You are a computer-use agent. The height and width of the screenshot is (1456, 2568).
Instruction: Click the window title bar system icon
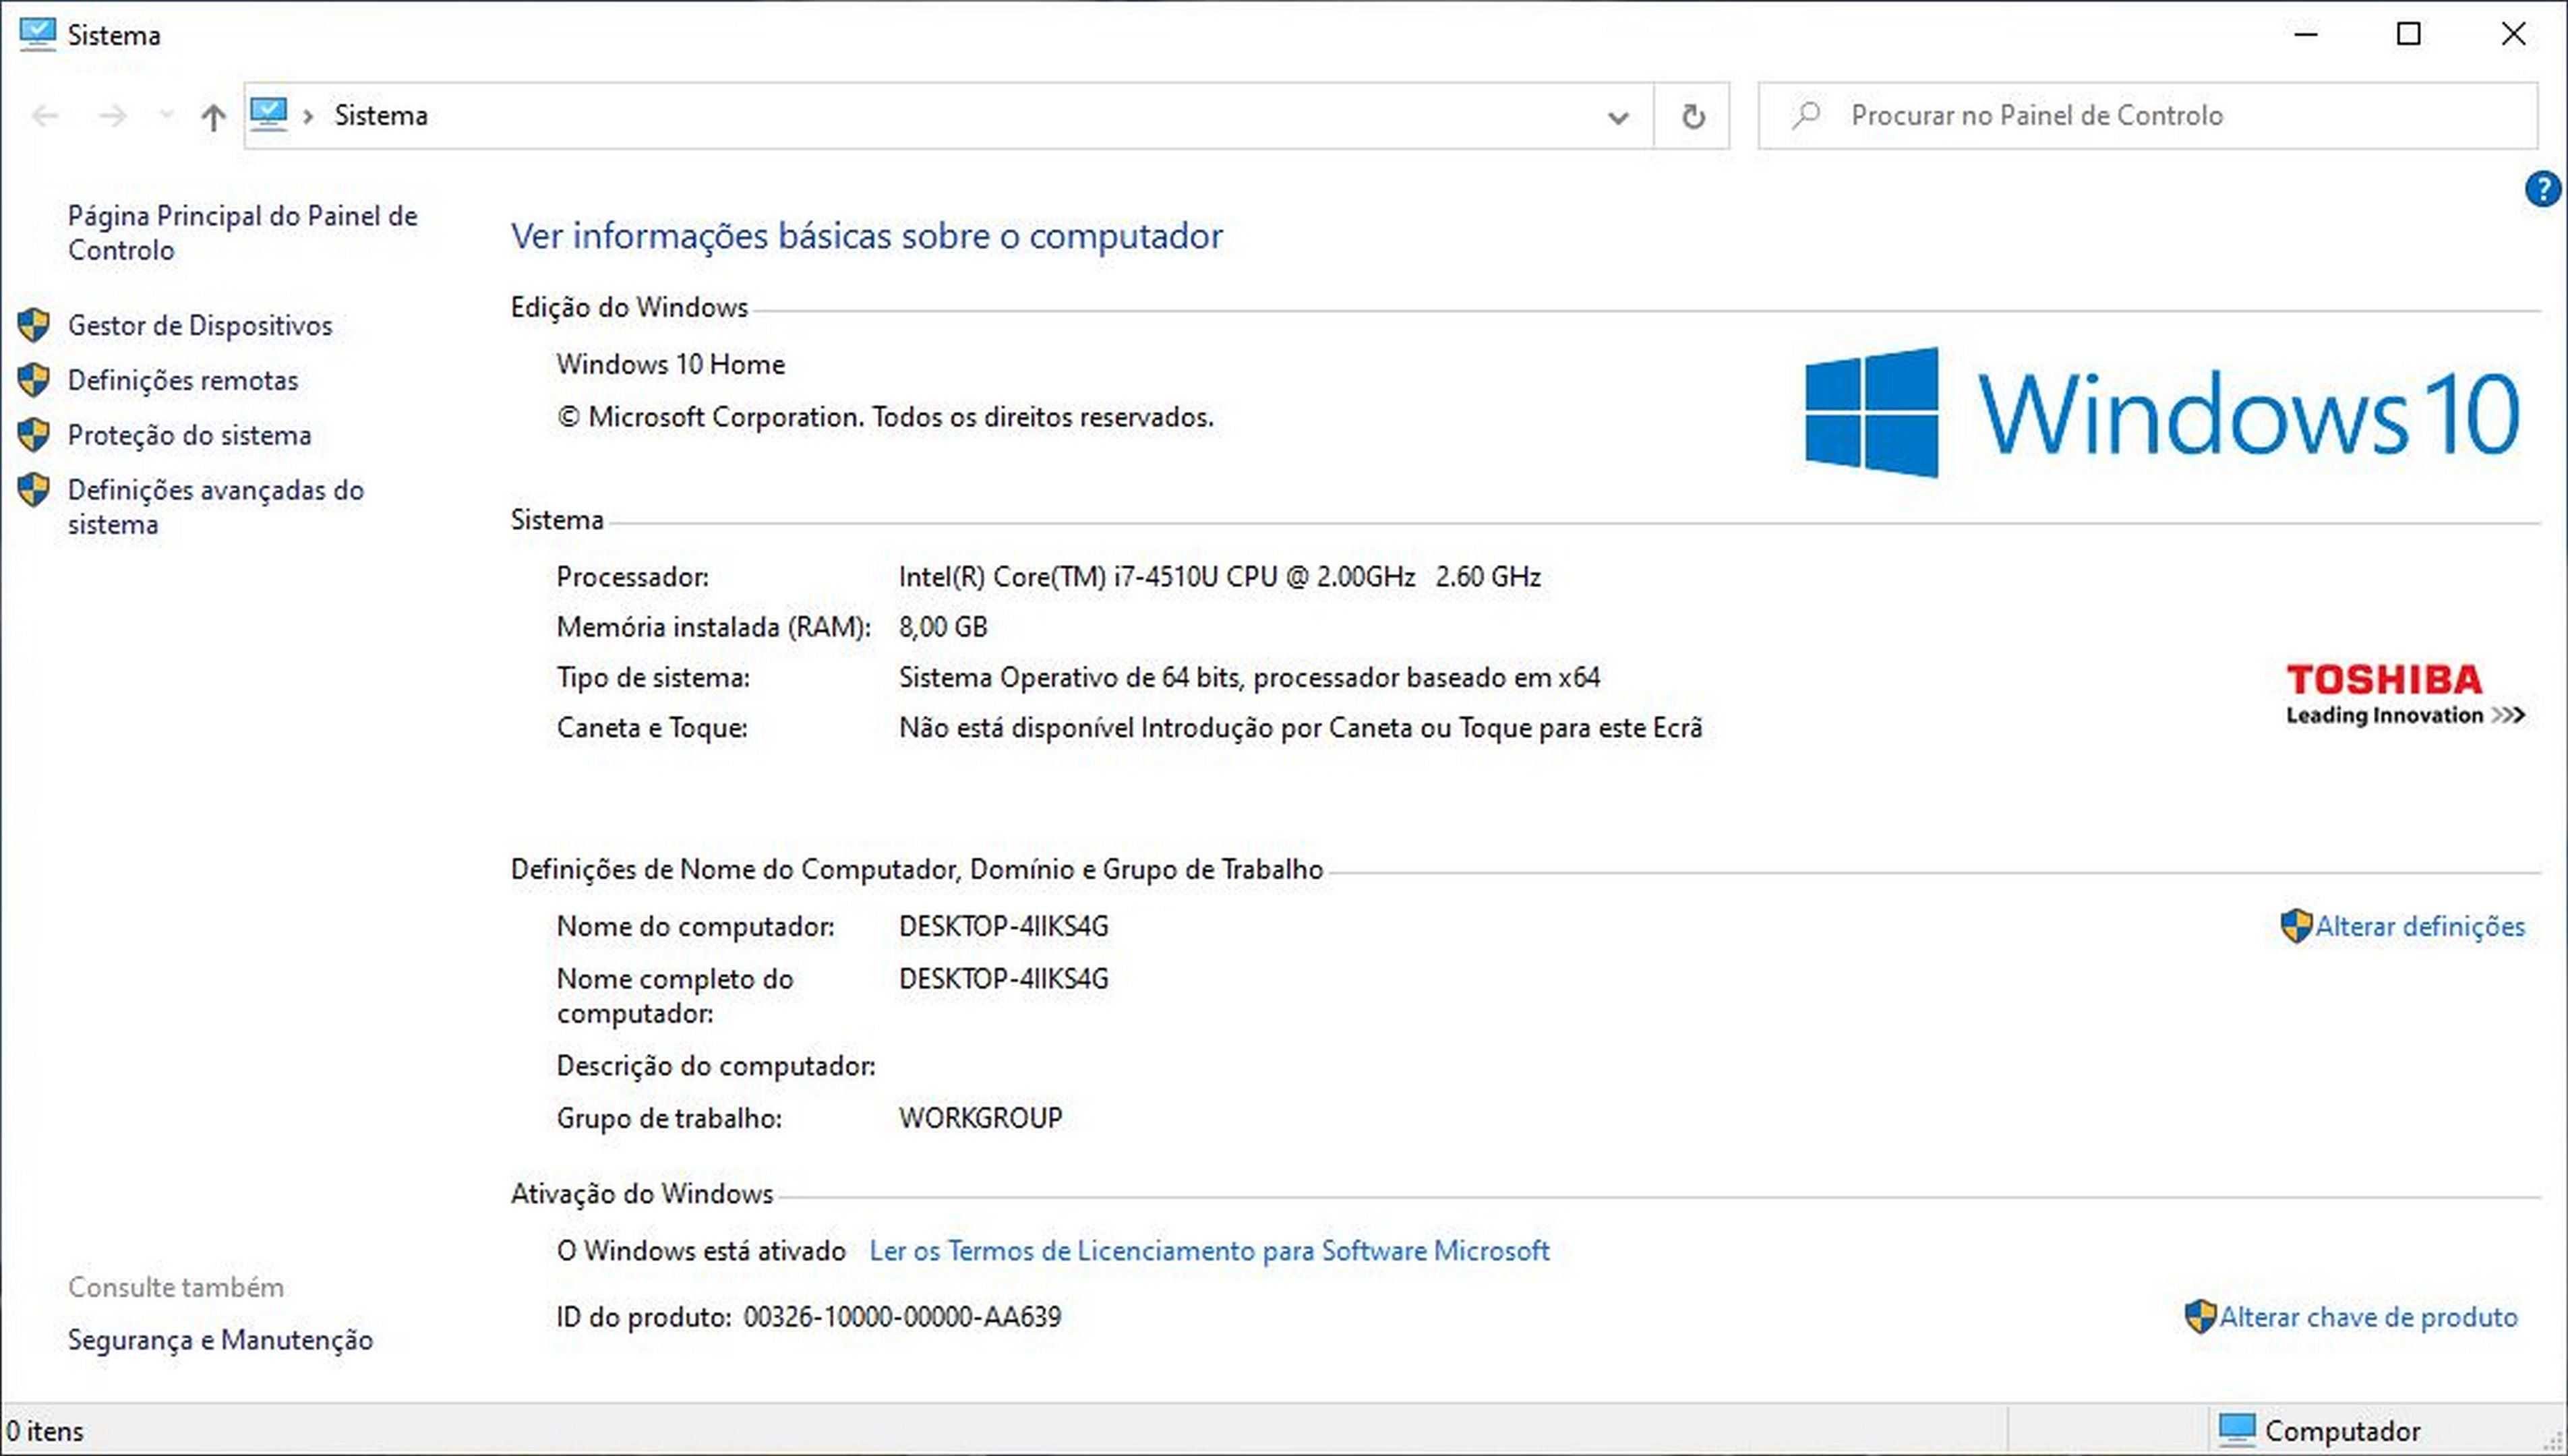coord(37,34)
